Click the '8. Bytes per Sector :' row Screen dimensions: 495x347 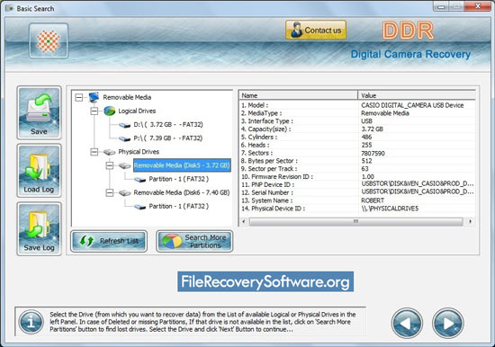tap(357, 161)
